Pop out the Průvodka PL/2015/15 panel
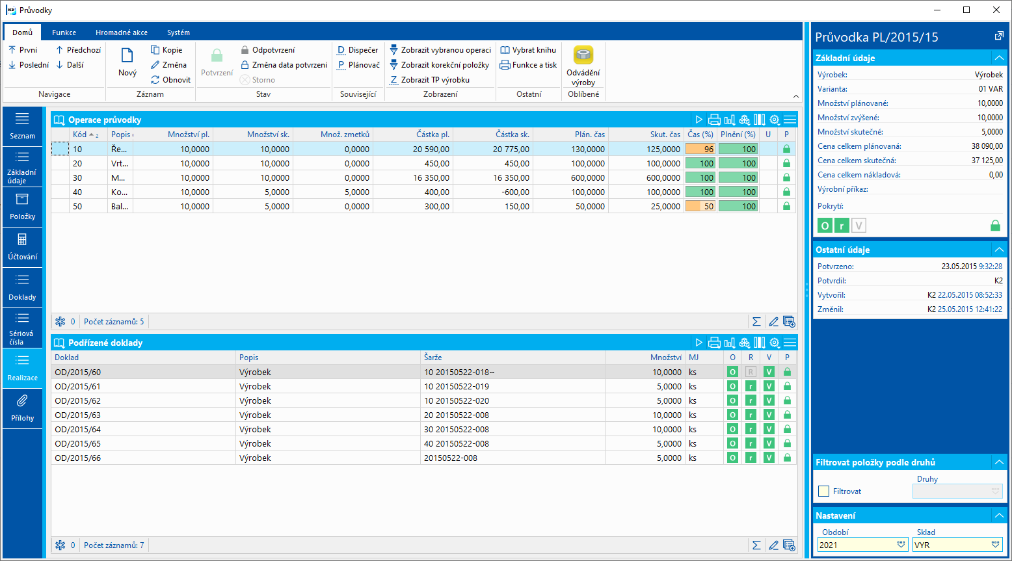The image size is (1012, 561). pyautogui.click(x=999, y=36)
